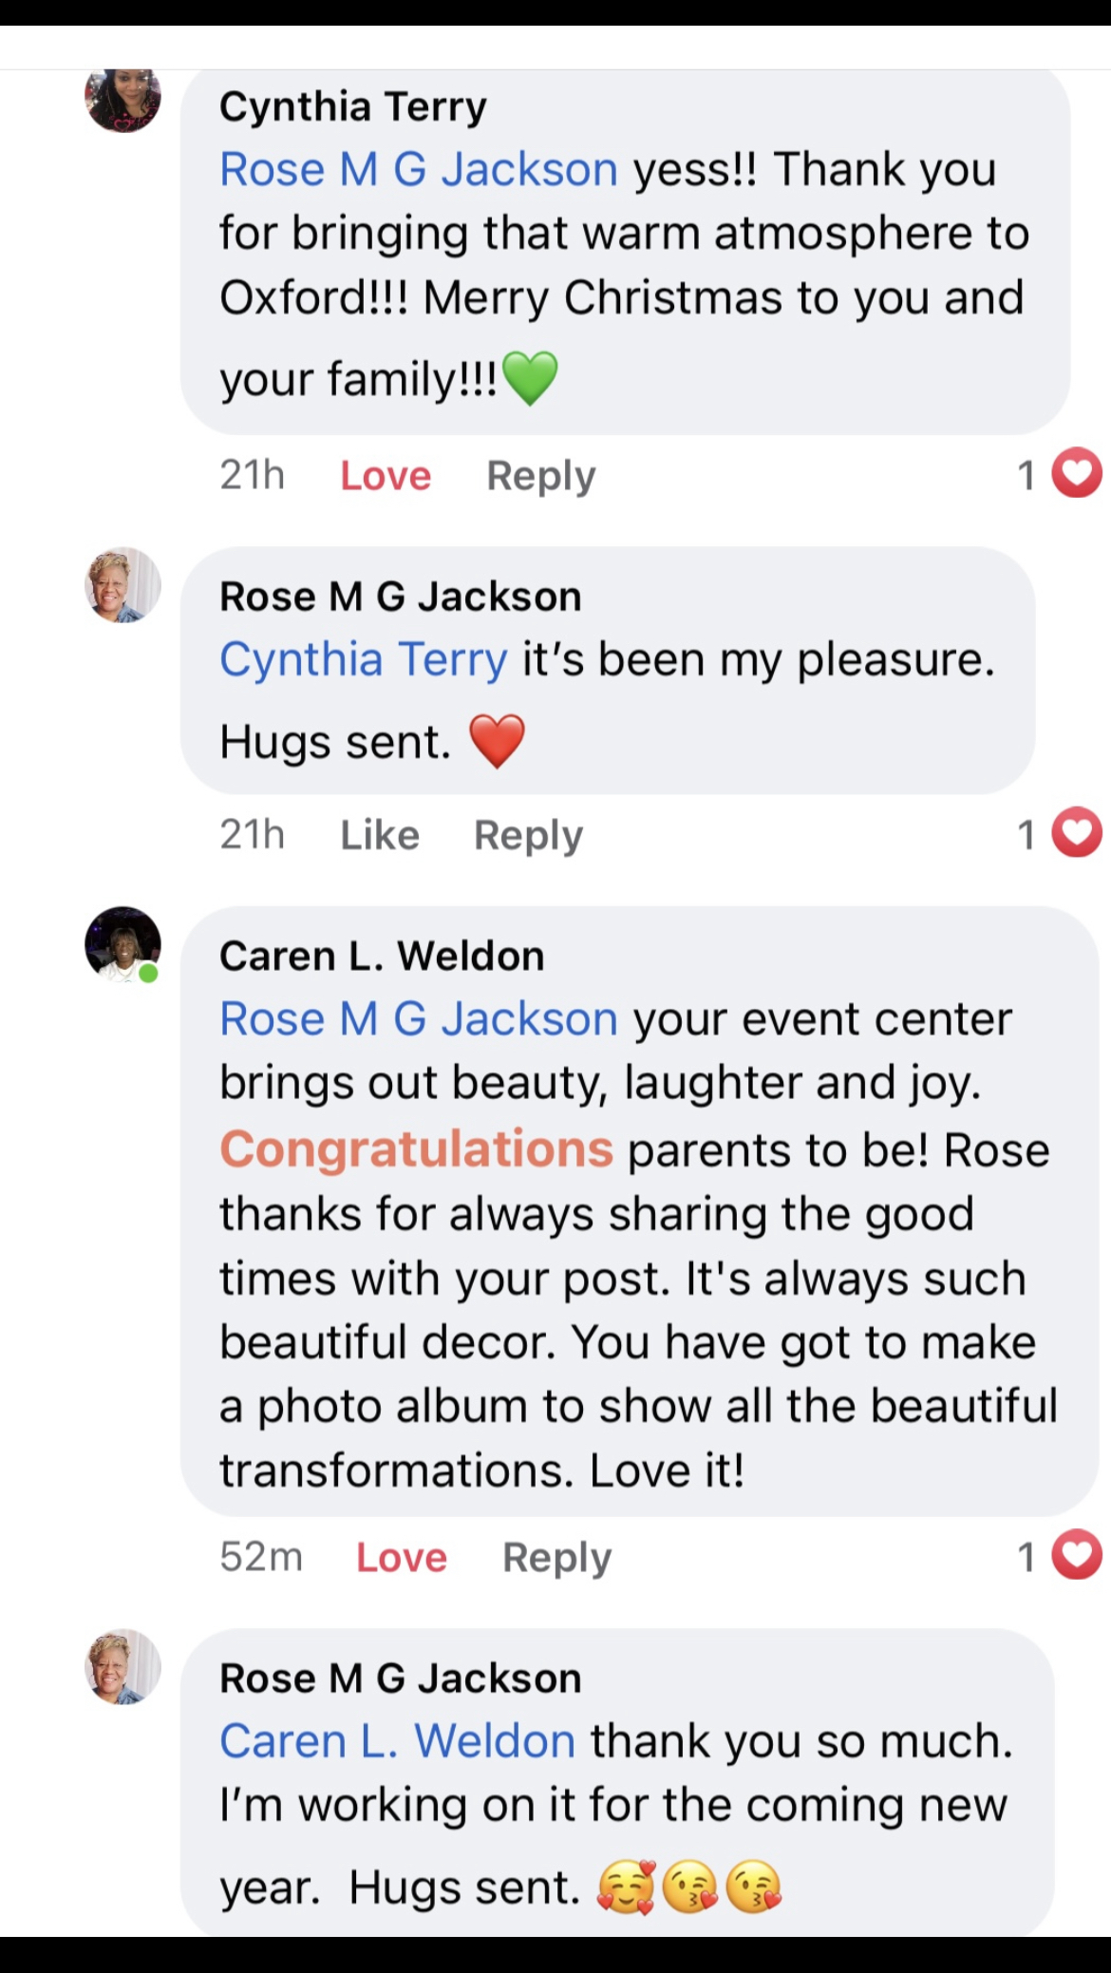Open Cynthia Terry's profile picture
This screenshot has width=1111, height=1973.
[x=123, y=98]
